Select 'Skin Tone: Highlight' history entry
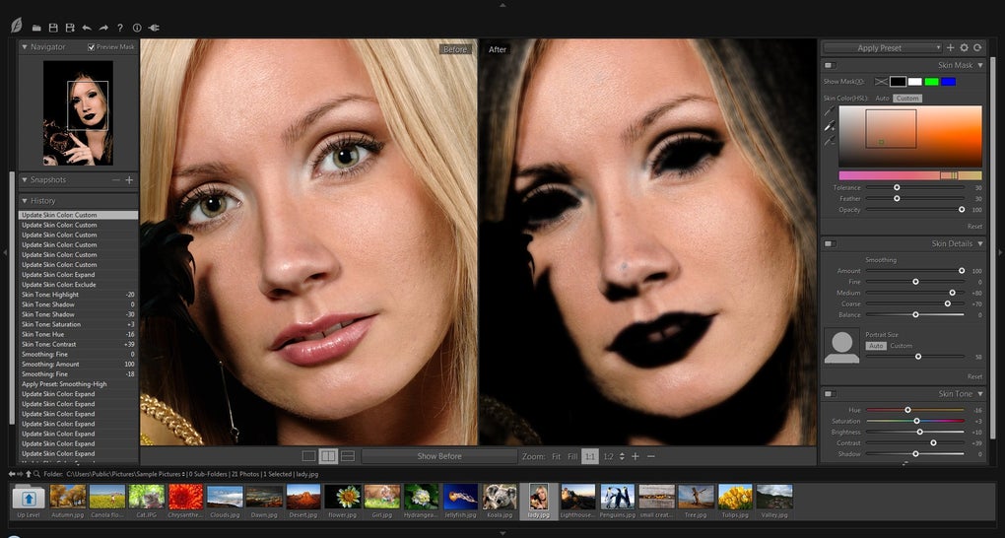Screen dimensions: 1005x538 click(x=78, y=295)
